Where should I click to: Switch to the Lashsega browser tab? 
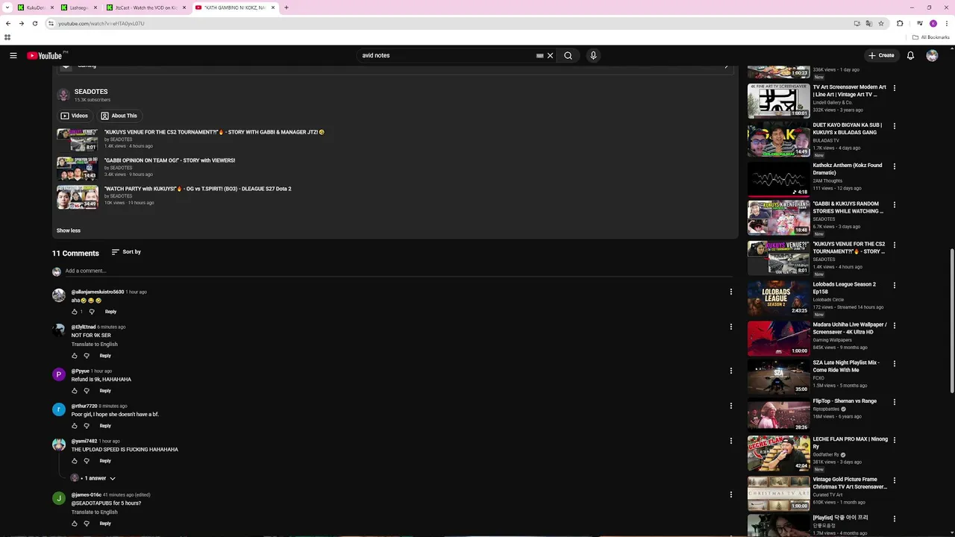click(78, 7)
